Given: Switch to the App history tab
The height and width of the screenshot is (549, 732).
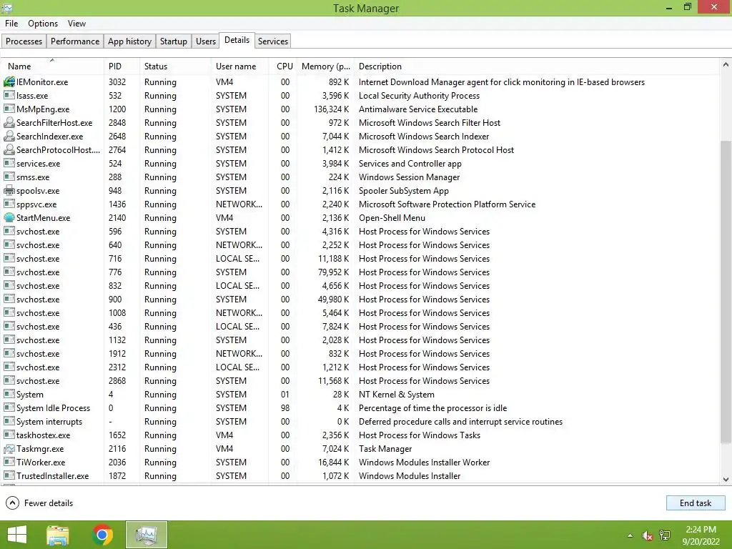Looking at the screenshot, I should [x=130, y=41].
